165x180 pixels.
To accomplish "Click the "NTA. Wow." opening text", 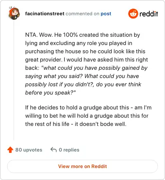I will pyautogui.click(x=39, y=35).
